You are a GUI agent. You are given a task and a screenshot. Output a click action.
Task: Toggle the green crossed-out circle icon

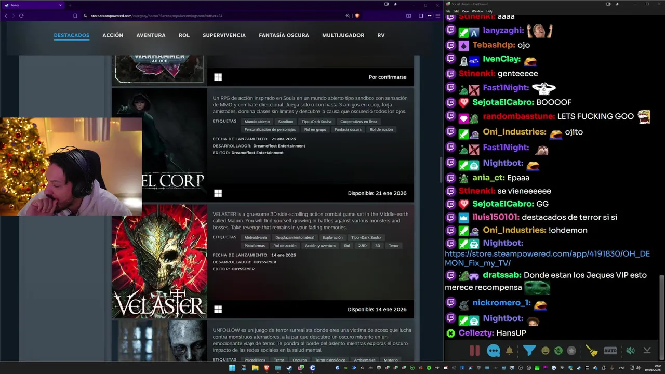[558, 351]
